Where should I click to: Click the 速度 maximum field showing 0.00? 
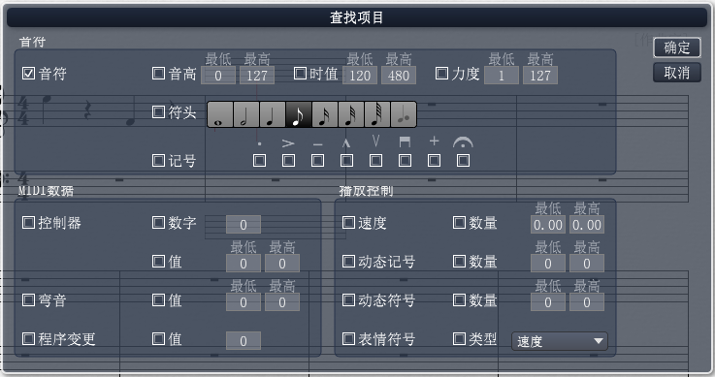(x=587, y=225)
